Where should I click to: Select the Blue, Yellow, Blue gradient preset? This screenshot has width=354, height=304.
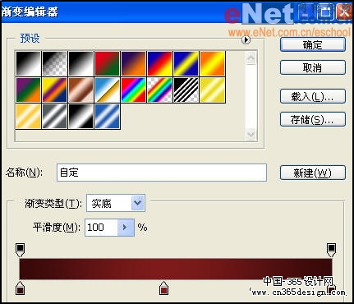[186, 63]
